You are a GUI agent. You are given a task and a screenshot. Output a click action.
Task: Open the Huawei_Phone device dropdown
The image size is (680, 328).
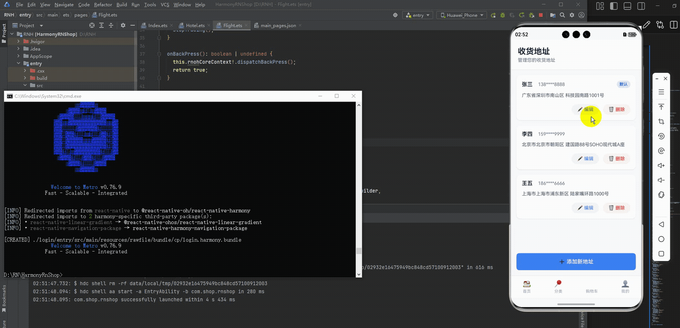click(461, 15)
